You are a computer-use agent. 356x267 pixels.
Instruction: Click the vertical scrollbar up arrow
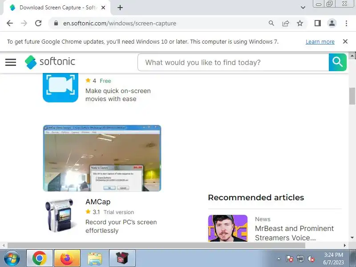point(352,55)
